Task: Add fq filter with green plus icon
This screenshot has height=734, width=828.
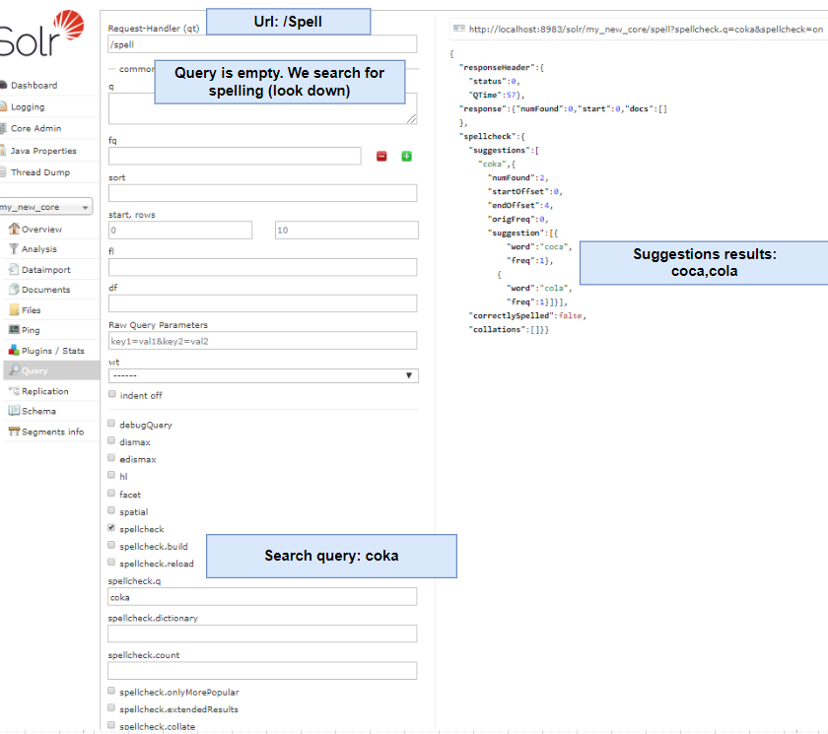Action: tap(406, 157)
